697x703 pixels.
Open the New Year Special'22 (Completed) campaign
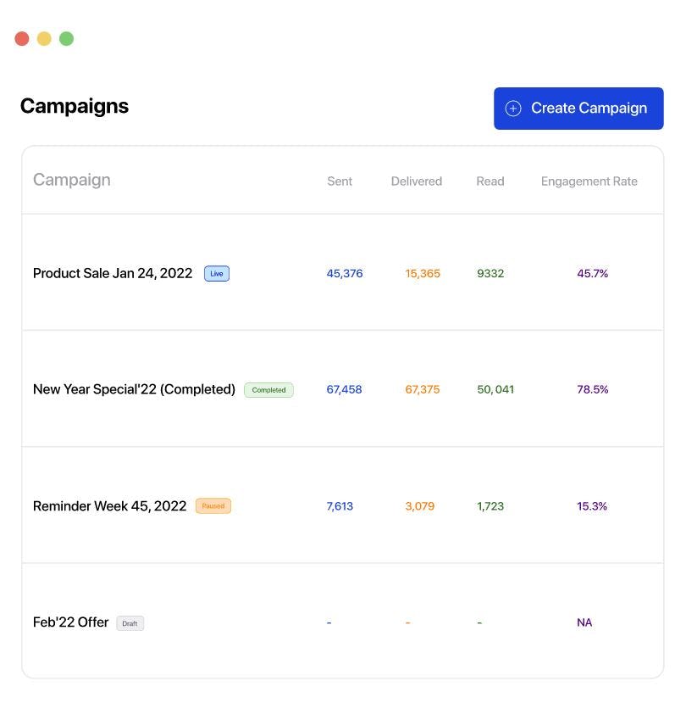pyautogui.click(x=133, y=389)
